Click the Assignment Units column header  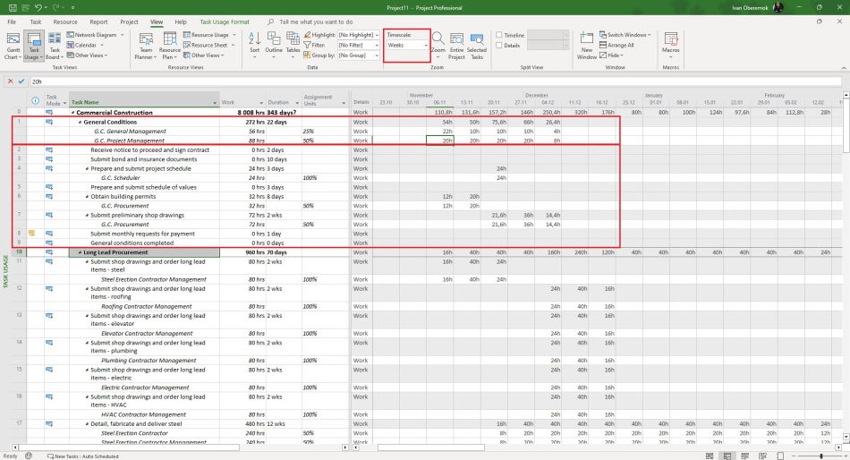point(324,100)
